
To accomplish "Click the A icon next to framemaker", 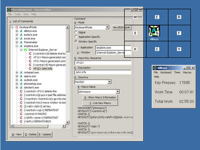I will click(x=21, y=42).
